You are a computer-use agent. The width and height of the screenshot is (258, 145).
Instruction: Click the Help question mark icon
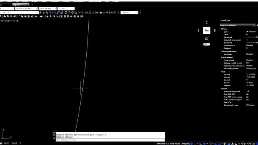point(82,17)
